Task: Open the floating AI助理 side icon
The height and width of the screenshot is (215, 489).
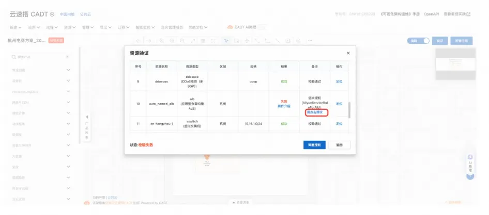Action: pos(470,167)
